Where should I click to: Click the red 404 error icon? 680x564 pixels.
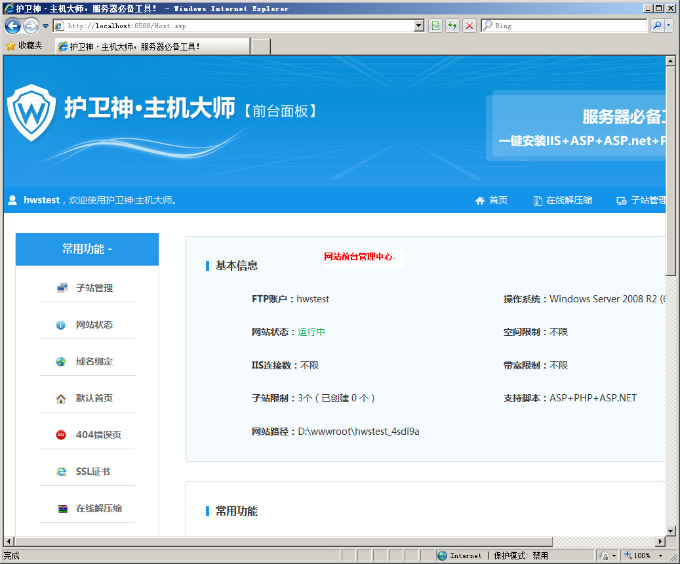pos(61,435)
